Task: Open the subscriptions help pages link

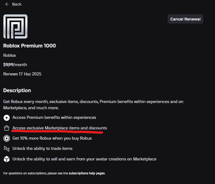Action: [87, 173]
